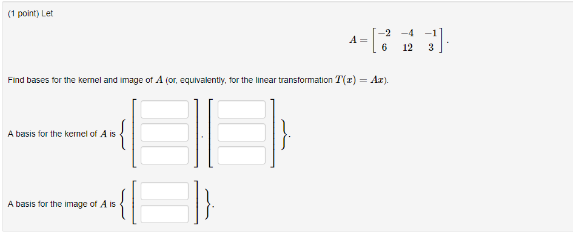Click the top entry of second kernel vector
The width and height of the screenshot is (573, 237).
click(x=241, y=109)
